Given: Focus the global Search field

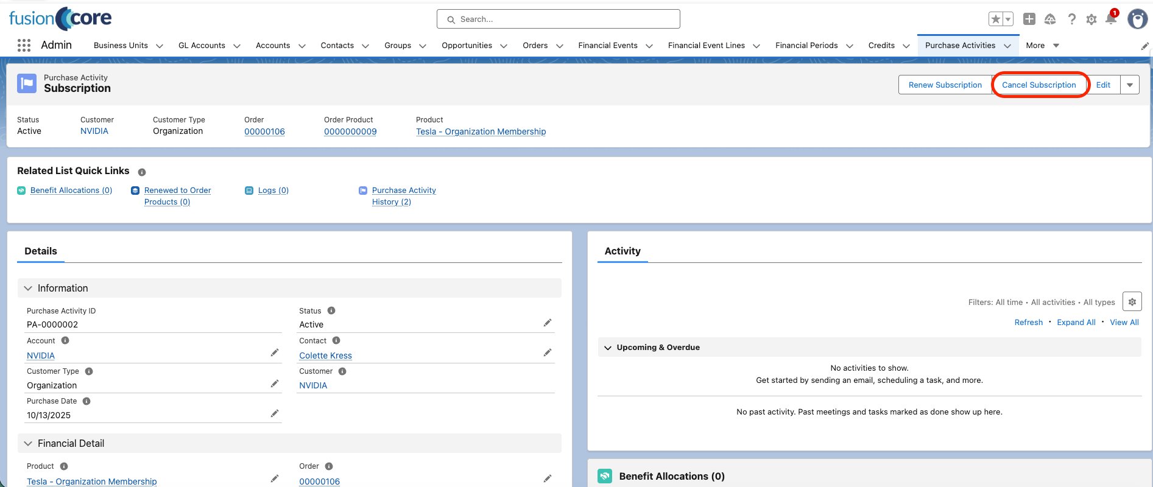Looking at the screenshot, I should pyautogui.click(x=558, y=19).
